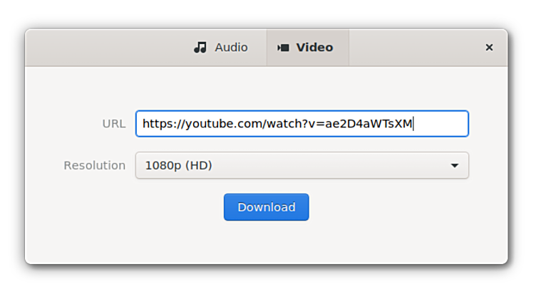
Task: Place cursor at end of YouTube URL
Action: point(413,124)
